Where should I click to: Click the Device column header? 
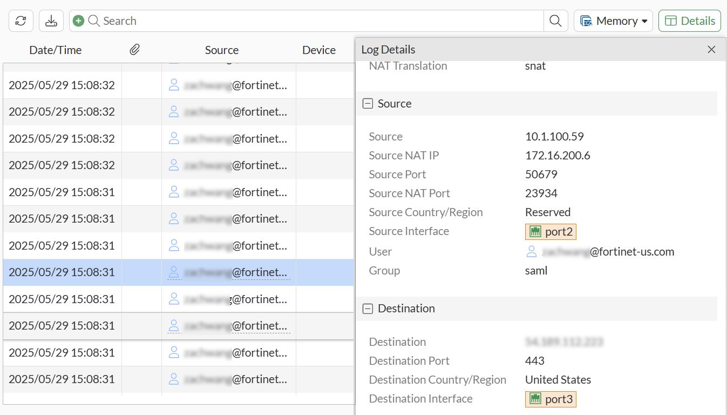318,50
